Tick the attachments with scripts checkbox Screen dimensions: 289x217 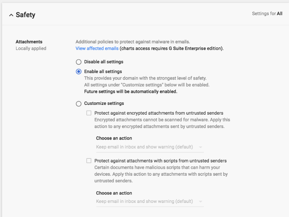(89, 161)
